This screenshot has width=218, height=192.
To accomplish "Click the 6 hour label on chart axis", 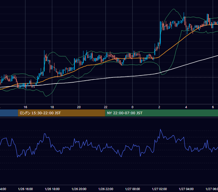I will pyautogui.click(x=213, y=107).
